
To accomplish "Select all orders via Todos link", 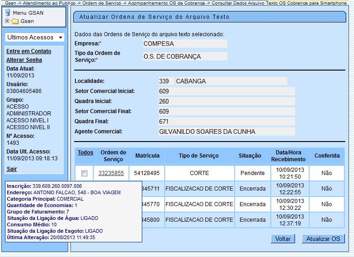I will 86,153.
